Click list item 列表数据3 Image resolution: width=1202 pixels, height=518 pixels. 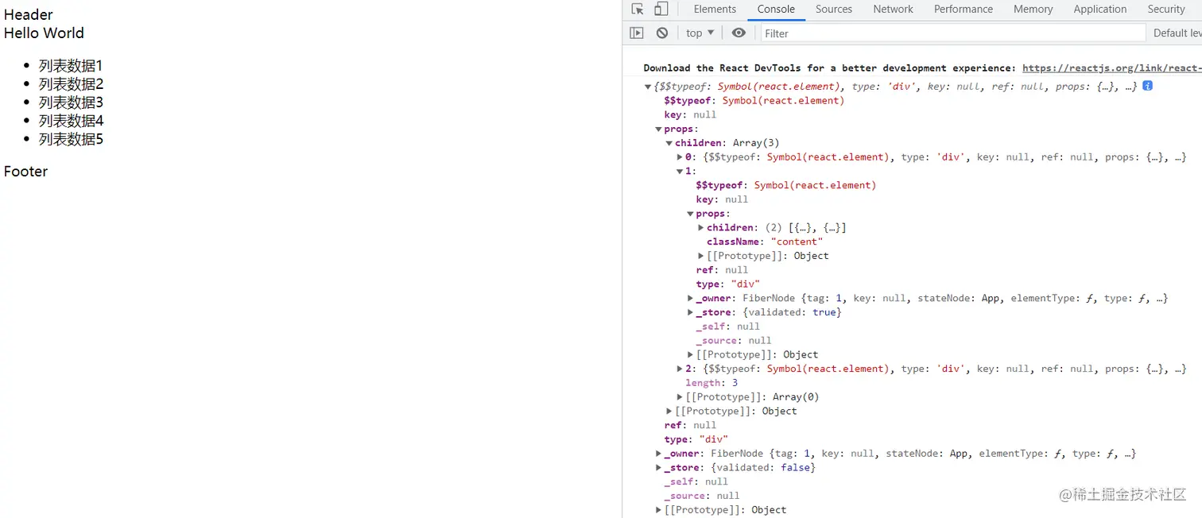tap(71, 102)
